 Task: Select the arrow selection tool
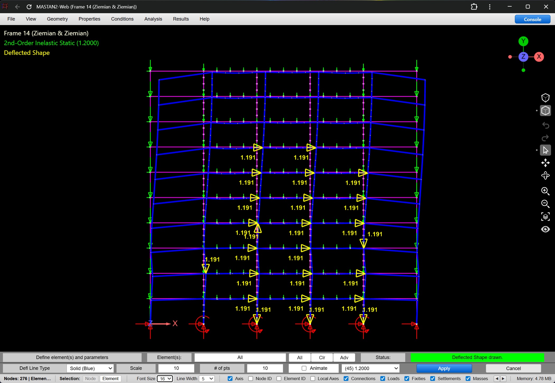pos(545,150)
